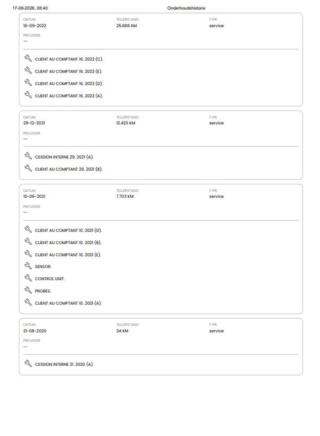Select the CLIENT AU COMPTANT 16. 2022 (D) entry

point(69,83)
